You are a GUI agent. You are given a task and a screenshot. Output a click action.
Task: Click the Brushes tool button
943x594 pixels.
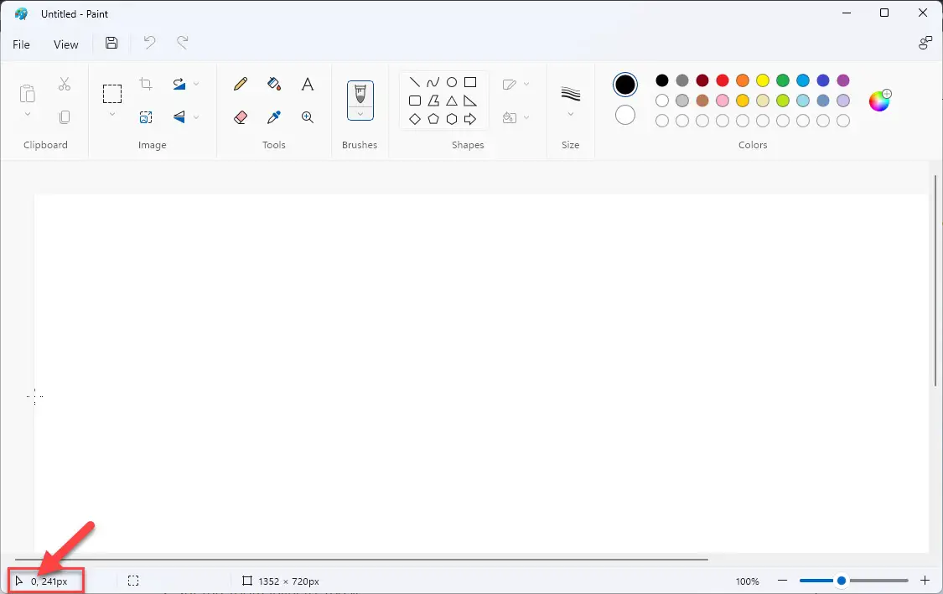tap(360, 94)
